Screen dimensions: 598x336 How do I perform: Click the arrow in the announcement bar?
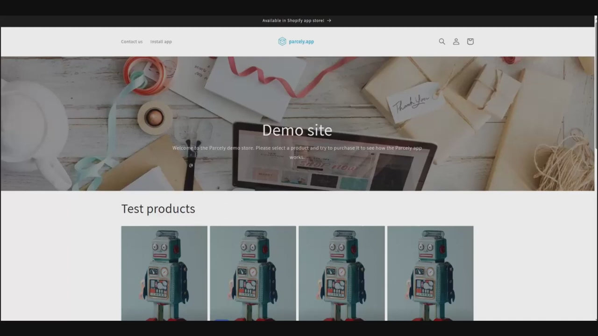(x=329, y=21)
